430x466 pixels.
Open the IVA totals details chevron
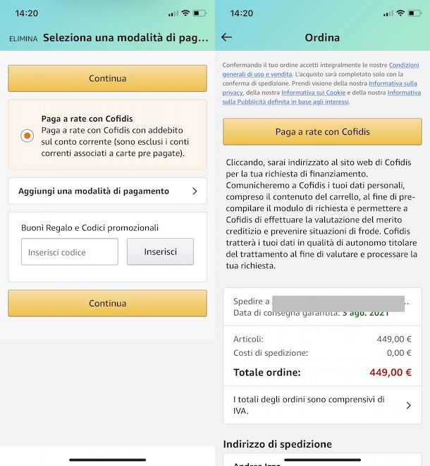click(x=408, y=405)
